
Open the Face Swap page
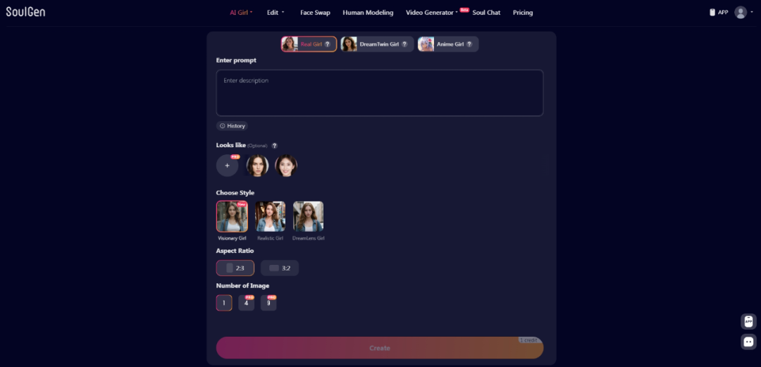315,13
